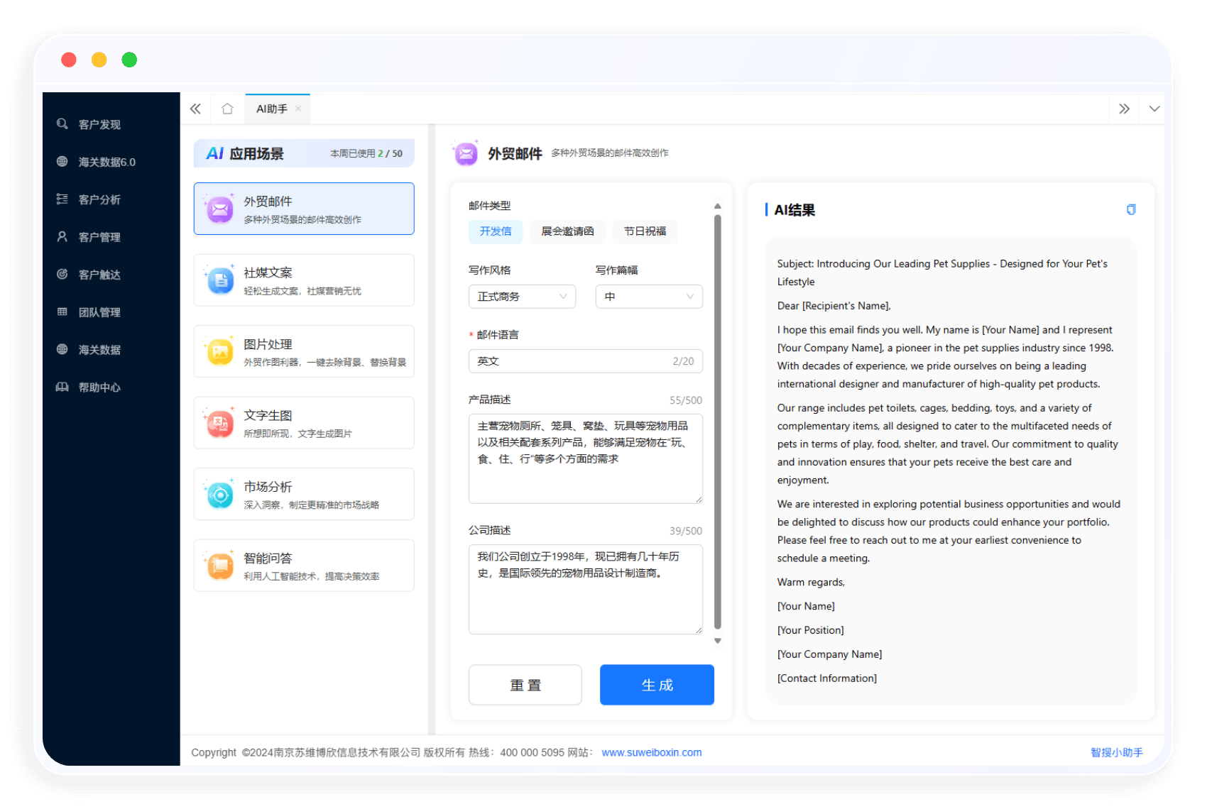Open the 写作风格 dropdown showing 正式商务
Image resolution: width=1207 pixels, height=809 pixels.
(522, 297)
